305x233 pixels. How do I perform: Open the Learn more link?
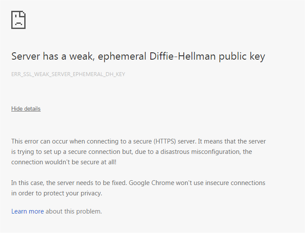click(x=27, y=211)
